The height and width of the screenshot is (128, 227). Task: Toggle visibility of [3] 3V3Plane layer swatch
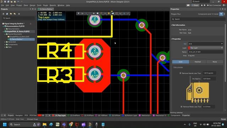coord(82,116)
